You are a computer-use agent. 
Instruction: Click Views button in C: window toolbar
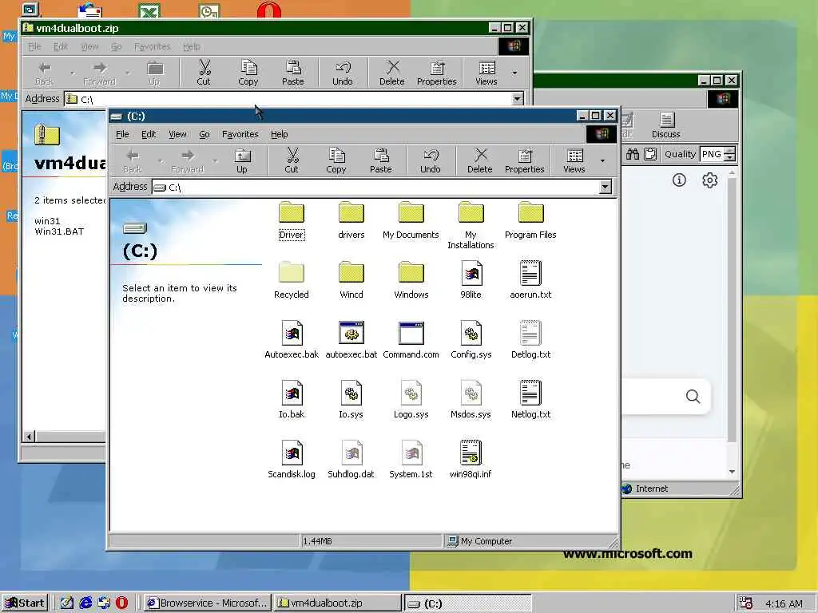pos(574,160)
